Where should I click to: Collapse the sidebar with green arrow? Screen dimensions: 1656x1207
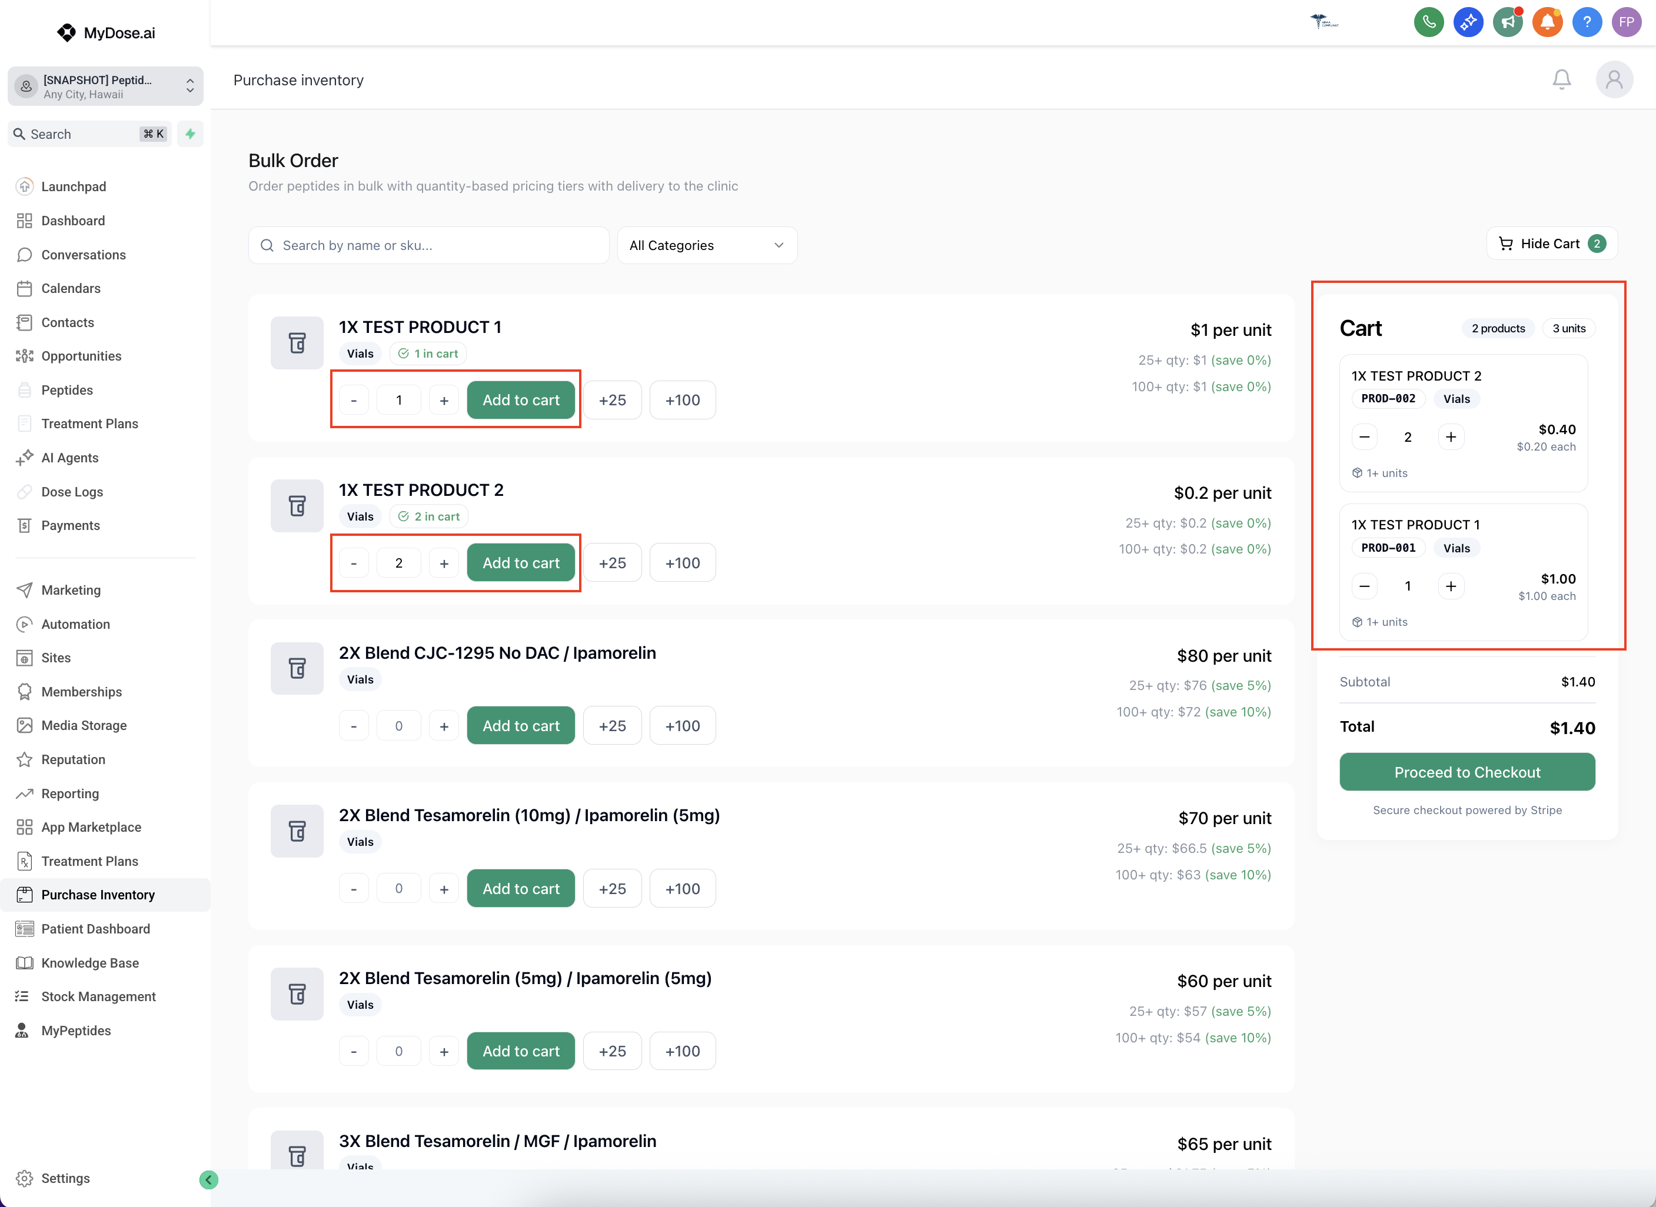(208, 1179)
